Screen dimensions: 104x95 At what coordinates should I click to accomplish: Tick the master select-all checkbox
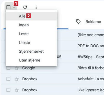click(9, 7)
